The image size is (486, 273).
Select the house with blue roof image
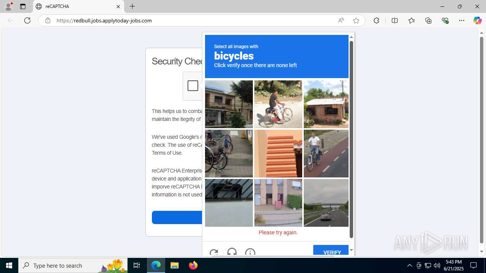229,104
